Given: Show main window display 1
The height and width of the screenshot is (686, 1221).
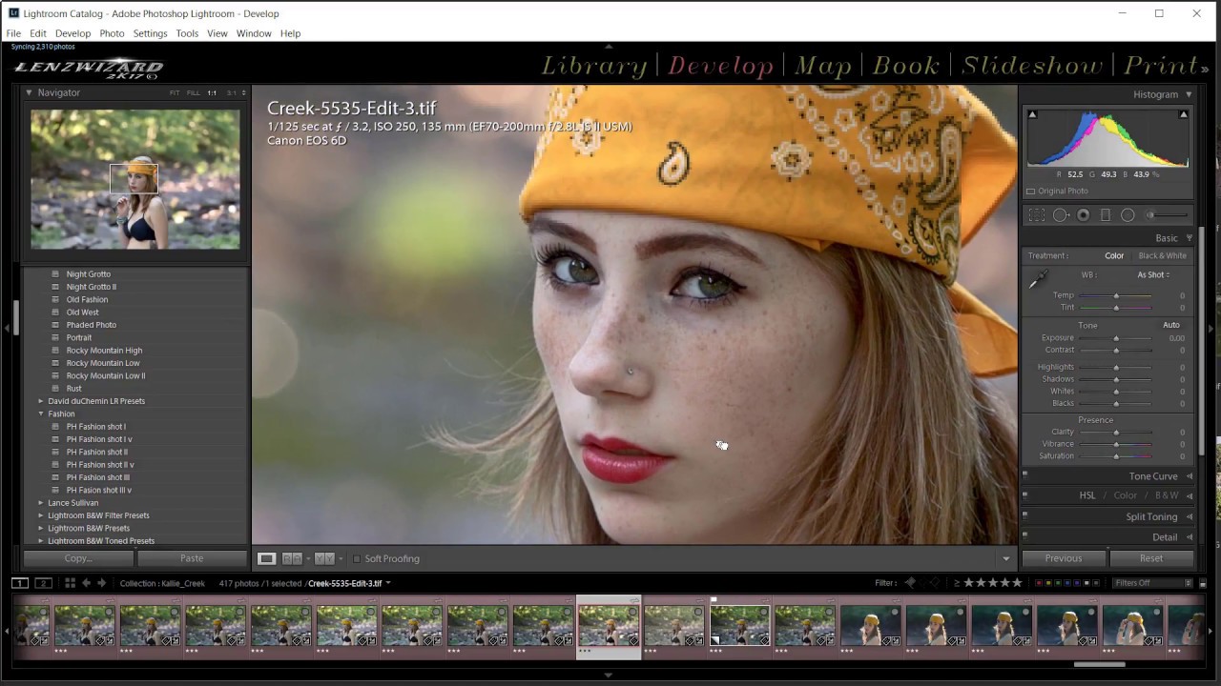Looking at the screenshot, I should coord(20,583).
